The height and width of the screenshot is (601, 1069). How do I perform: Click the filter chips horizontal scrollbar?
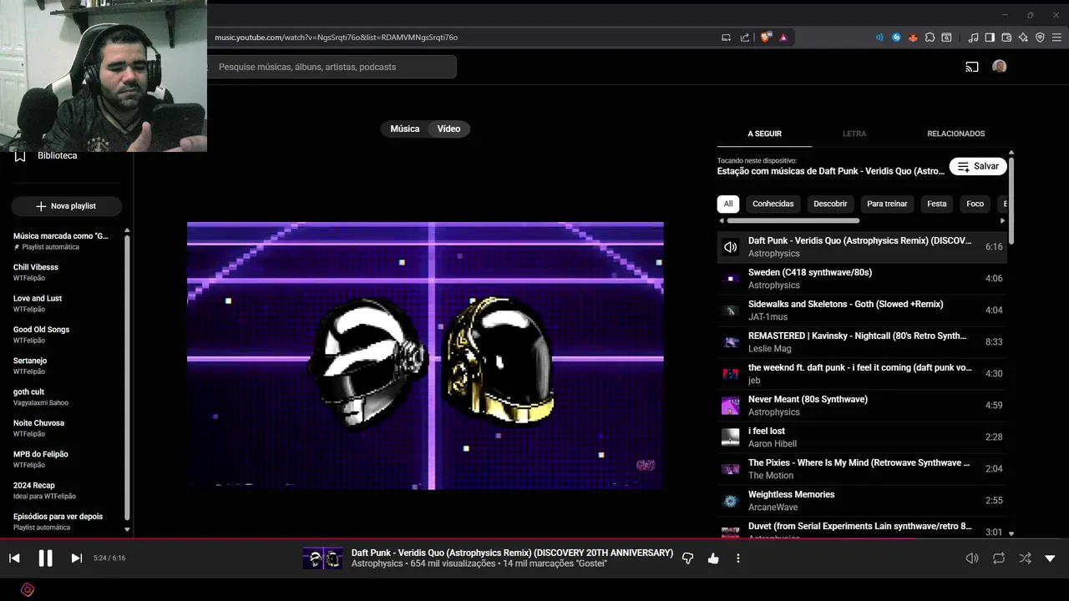click(793, 220)
